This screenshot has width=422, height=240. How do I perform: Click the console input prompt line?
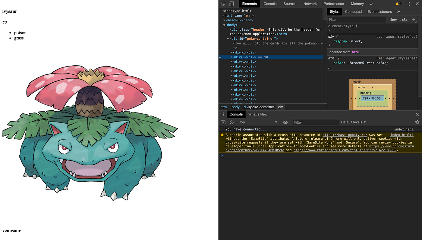[x=320, y=155]
